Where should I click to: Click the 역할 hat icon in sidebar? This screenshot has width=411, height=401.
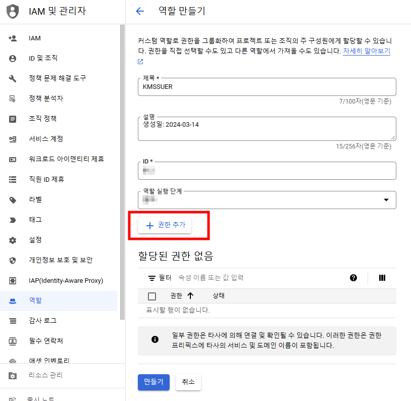(13, 301)
